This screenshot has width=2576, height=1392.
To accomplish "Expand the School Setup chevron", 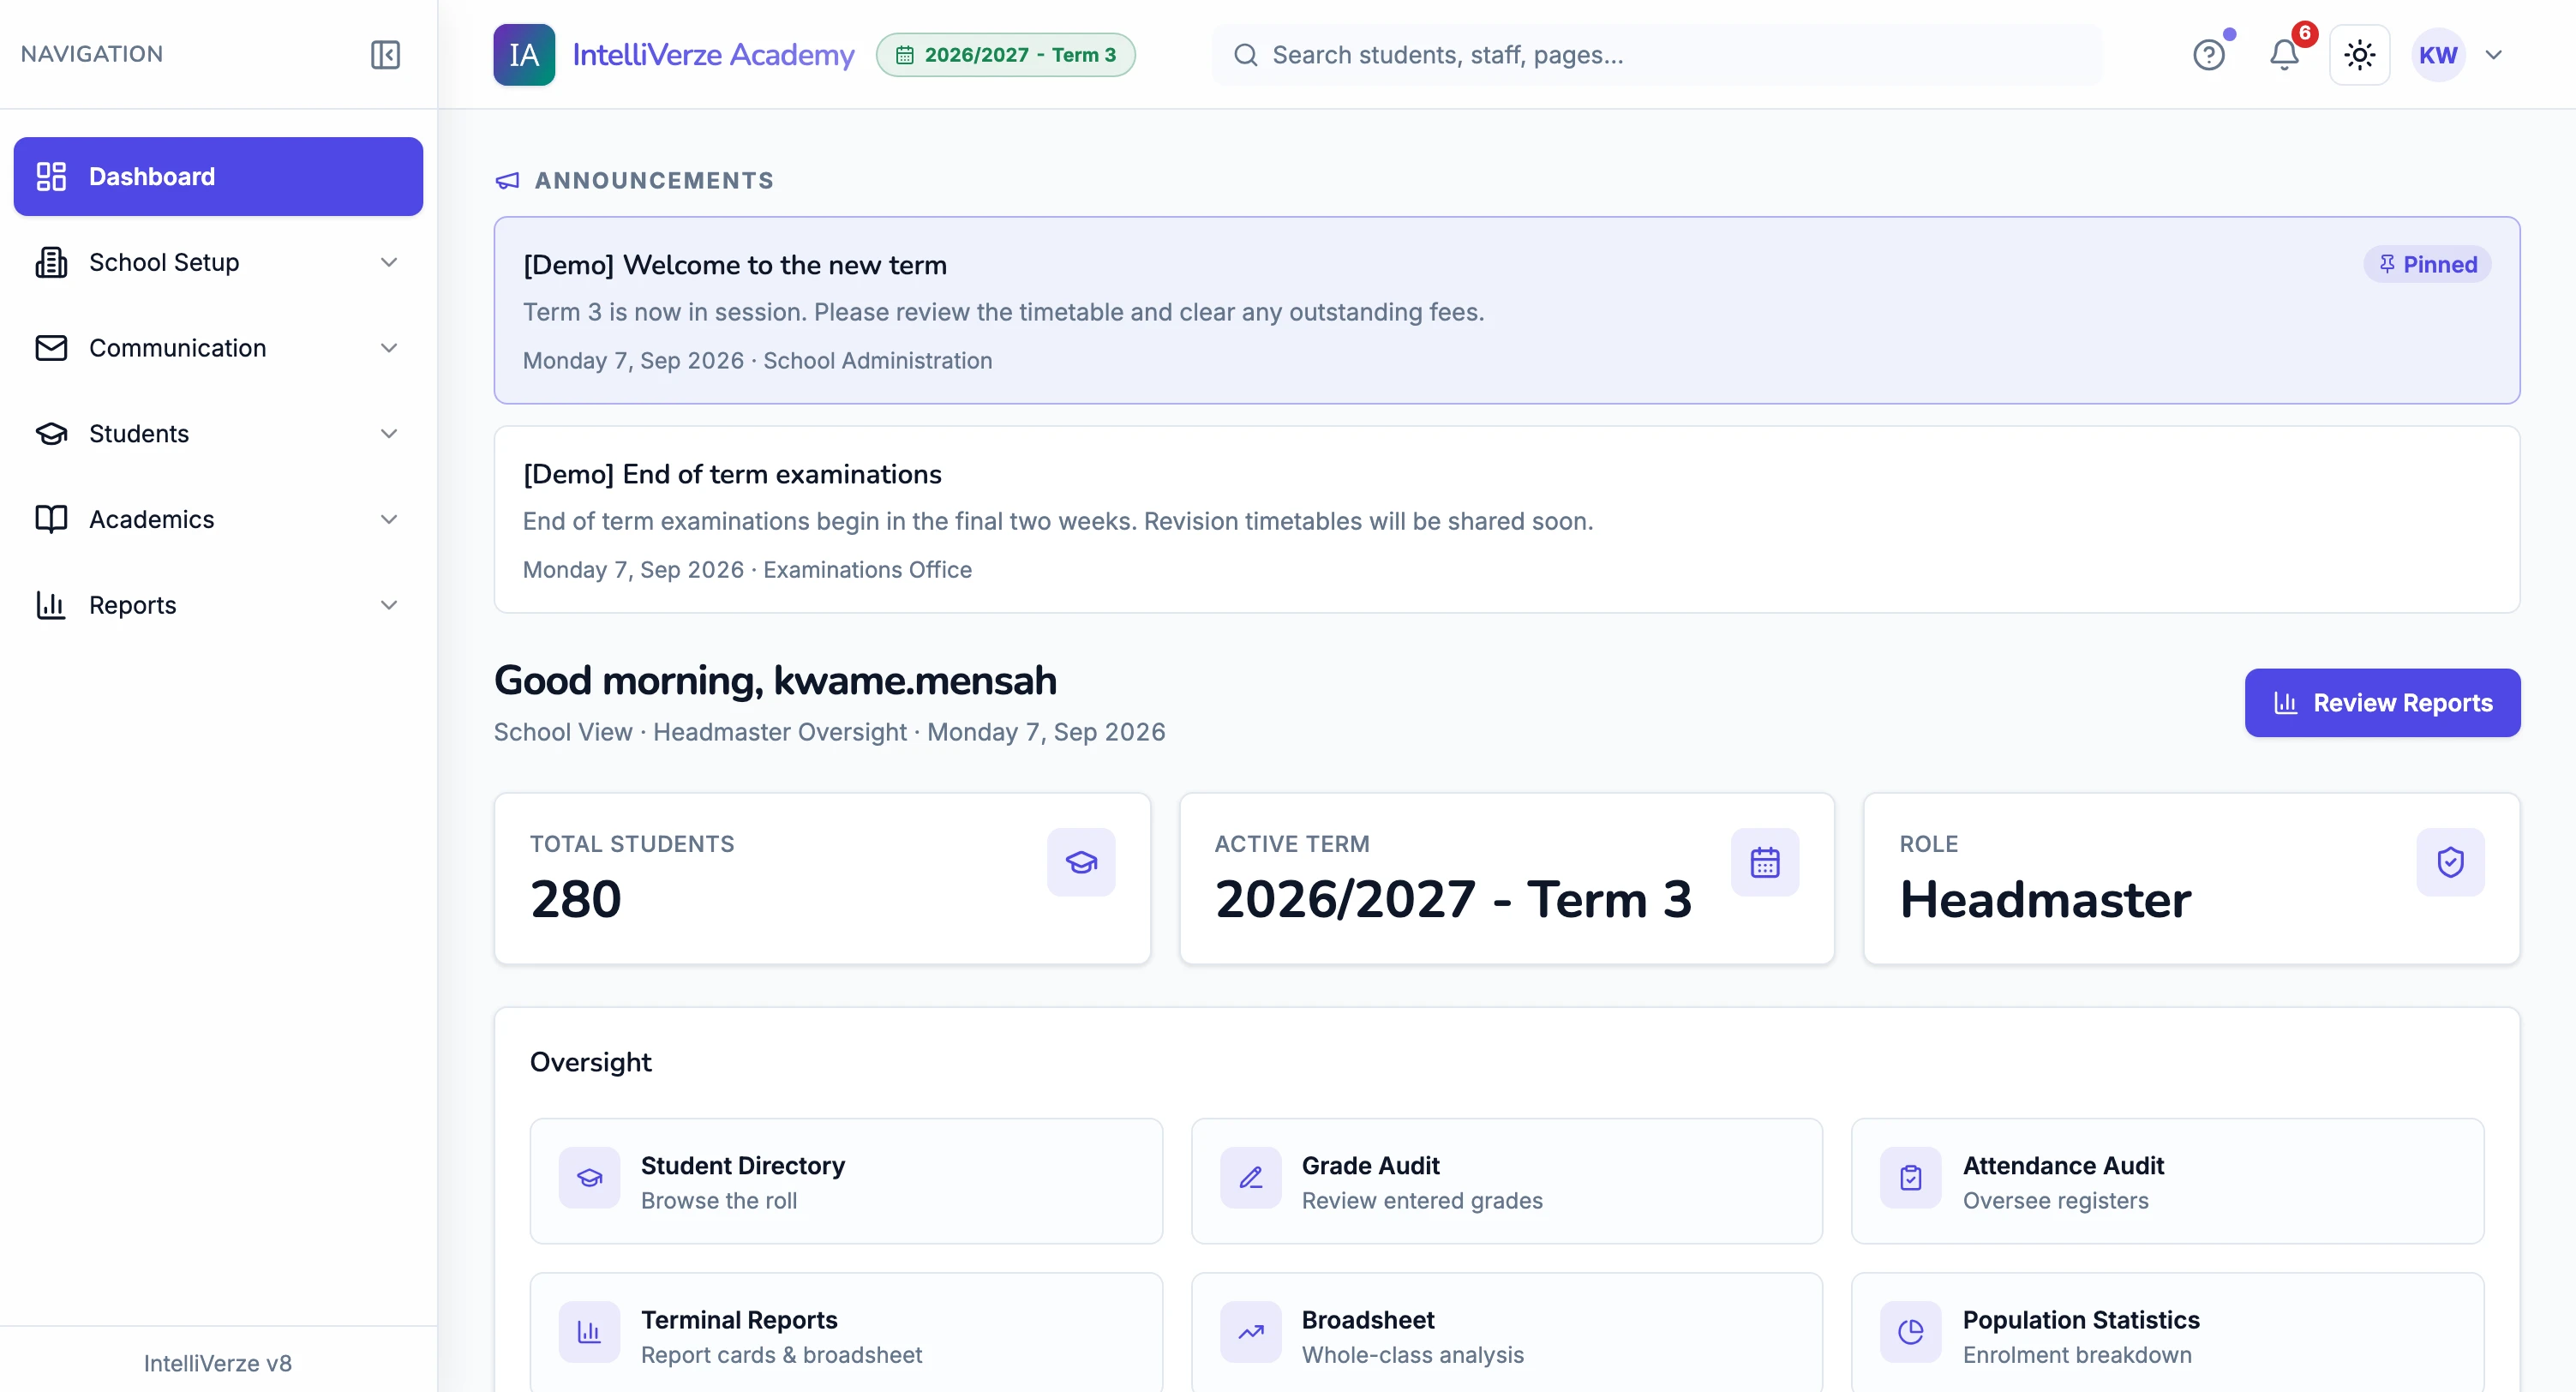I will click(x=389, y=262).
